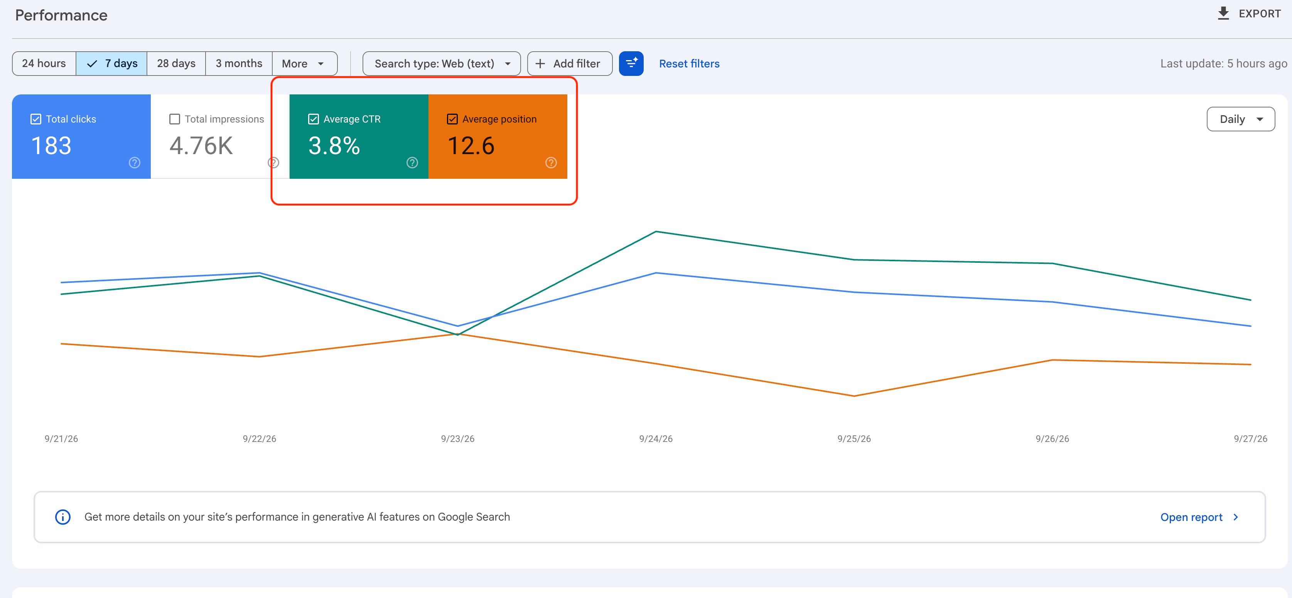This screenshot has width=1292, height=598.
Task: Click the EXPORT button label
Action: [1259, 13]
